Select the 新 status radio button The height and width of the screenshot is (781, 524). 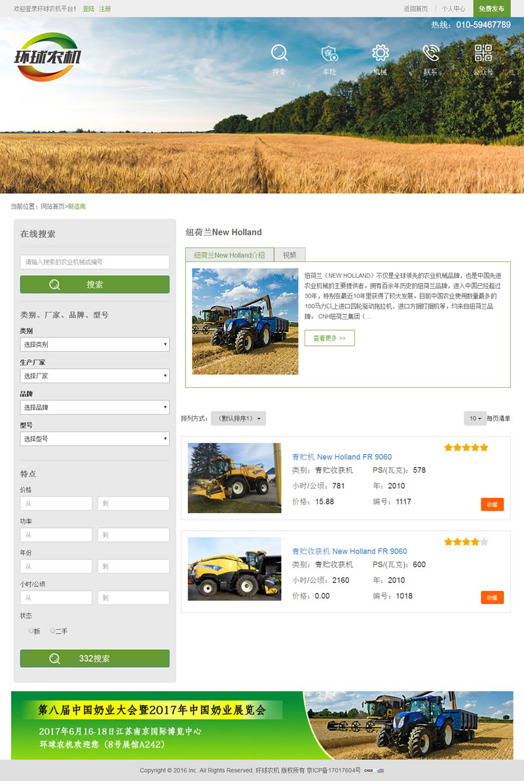coord(31,631)
